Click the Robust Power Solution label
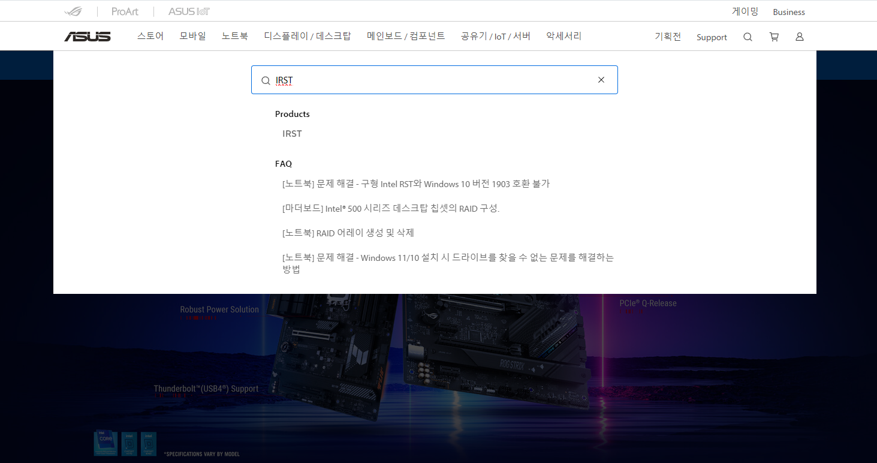Viewport: 877px width, 463px height. (x=219, y=309)
